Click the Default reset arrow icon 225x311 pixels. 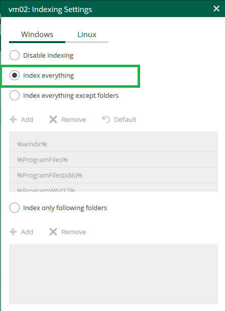(106, 119)
